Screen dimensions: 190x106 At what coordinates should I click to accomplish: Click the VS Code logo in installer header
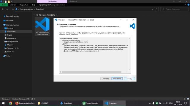pos(132,26)
